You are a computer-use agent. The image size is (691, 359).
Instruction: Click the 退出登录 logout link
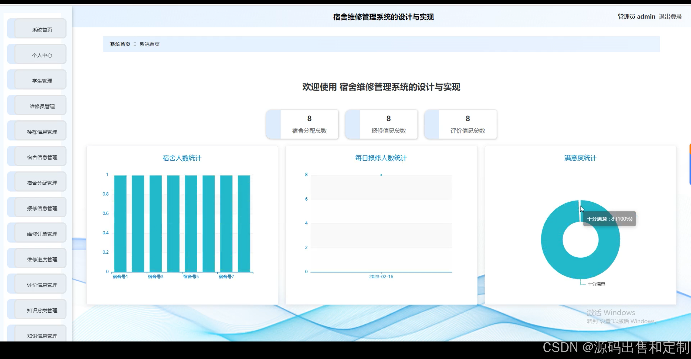tap(670, 17)
